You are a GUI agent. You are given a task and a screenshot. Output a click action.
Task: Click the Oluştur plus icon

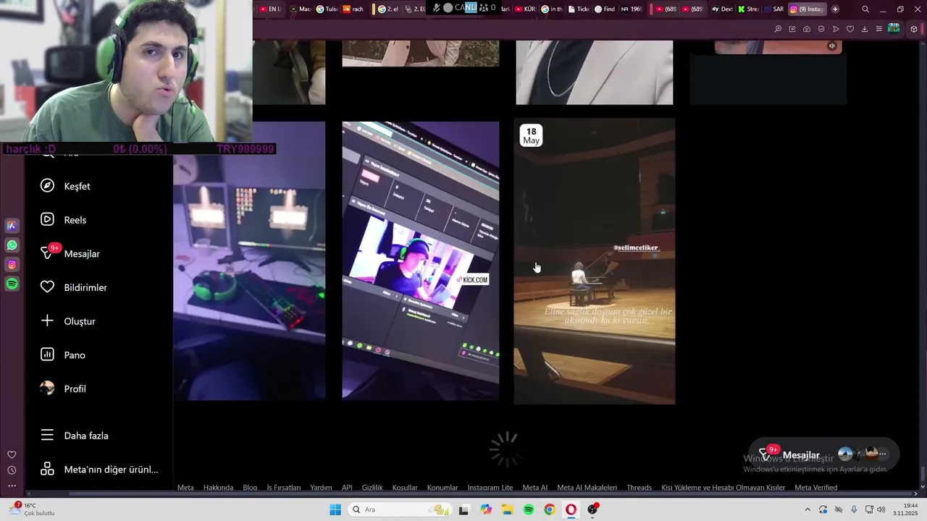(x=47, y=321)
